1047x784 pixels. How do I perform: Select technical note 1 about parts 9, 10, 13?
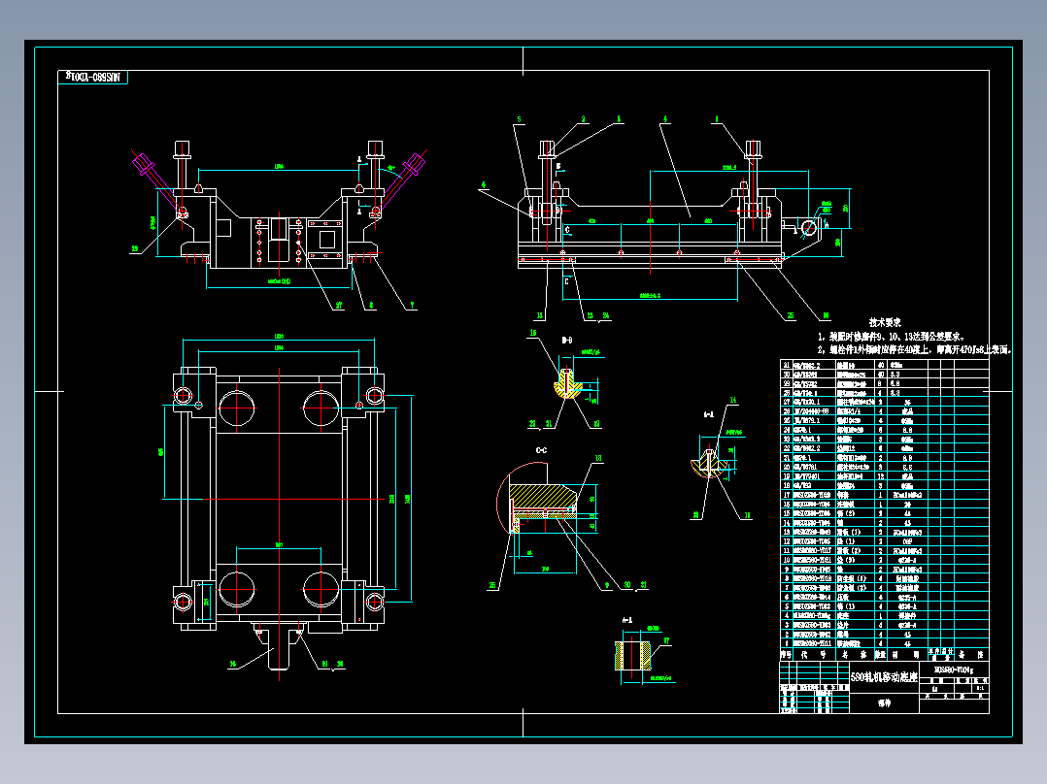pos(892,337)
